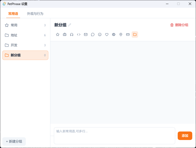Switch to the 外观与行为 tab
Viewport: 196px width, 148px height.
click(35, 13)
